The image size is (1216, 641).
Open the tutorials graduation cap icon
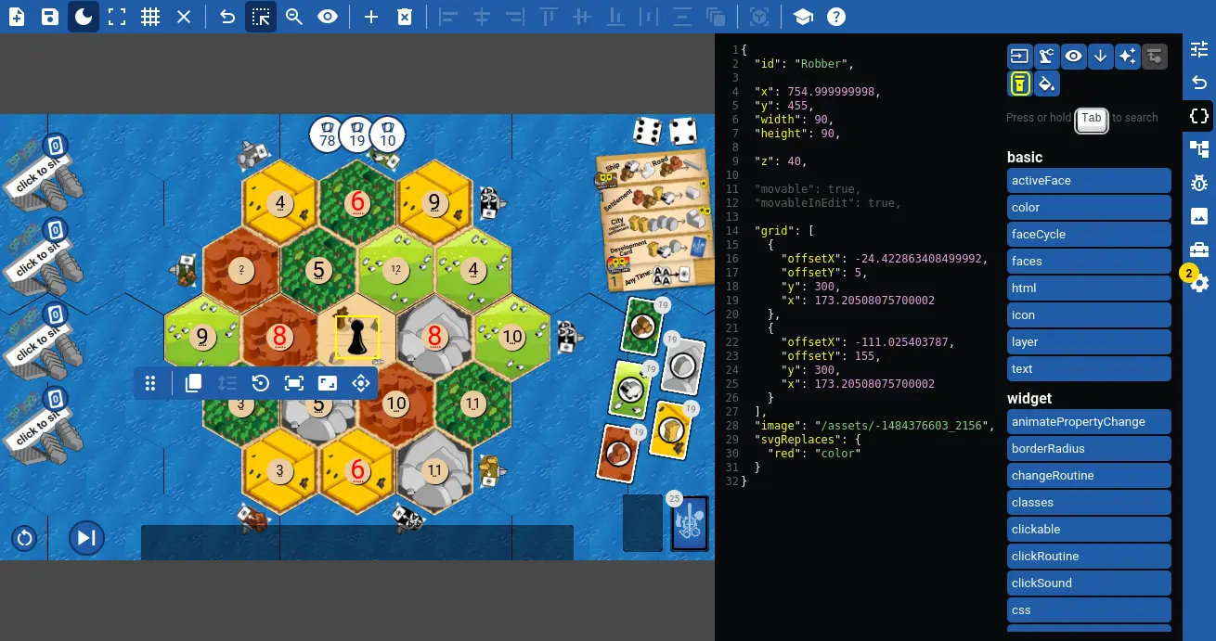pos(803,17)
